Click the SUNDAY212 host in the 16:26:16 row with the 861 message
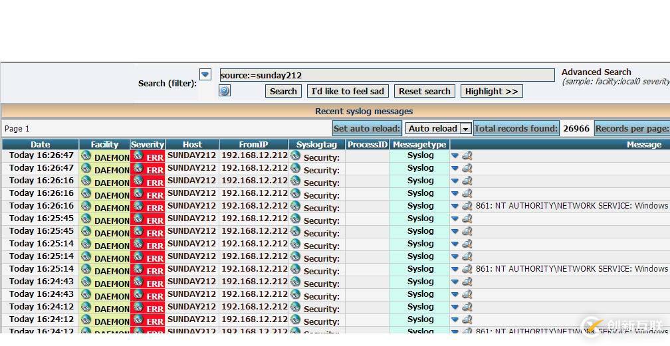 (x=191, y=205)
